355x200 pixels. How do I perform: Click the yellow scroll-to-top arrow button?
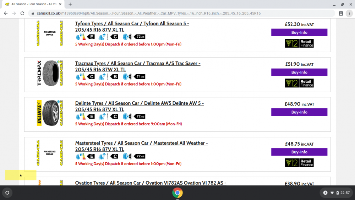(x=21, y=175)
